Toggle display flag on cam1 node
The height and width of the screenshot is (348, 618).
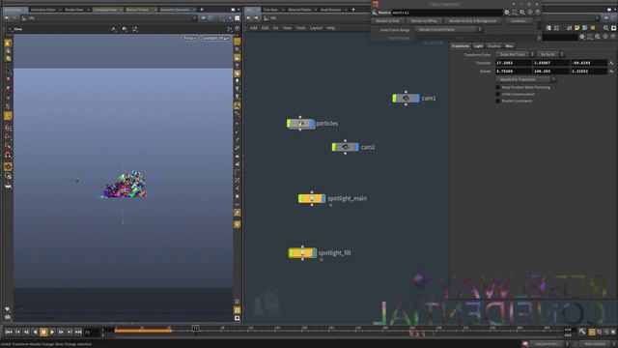click(417, 99)
